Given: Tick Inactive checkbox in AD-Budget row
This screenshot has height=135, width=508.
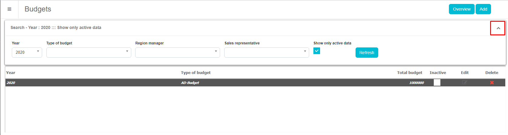Looking at the screenshot, I should pyautogui.click(x=437, y=82).
